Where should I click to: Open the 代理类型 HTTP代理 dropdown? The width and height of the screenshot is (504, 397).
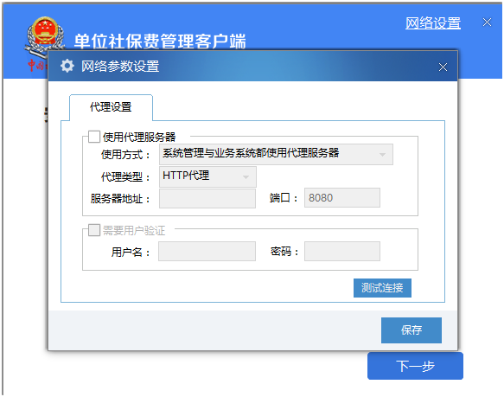207,176
